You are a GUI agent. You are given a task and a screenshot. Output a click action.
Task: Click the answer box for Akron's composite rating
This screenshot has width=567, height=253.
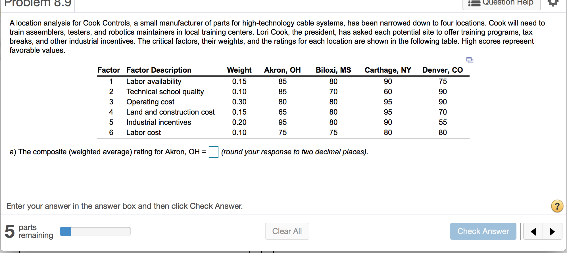[x=213, y=152]
